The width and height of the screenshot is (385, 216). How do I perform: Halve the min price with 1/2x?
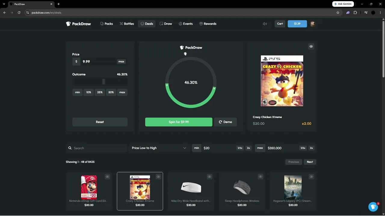pyautogui.click(x=240, y=148)
